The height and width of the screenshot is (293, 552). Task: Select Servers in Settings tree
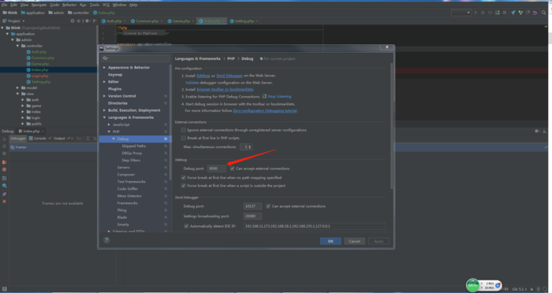pyautogui.click(x=124, y=168)
